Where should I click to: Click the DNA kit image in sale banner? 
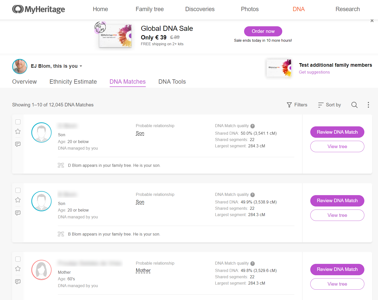pos(114,35)
